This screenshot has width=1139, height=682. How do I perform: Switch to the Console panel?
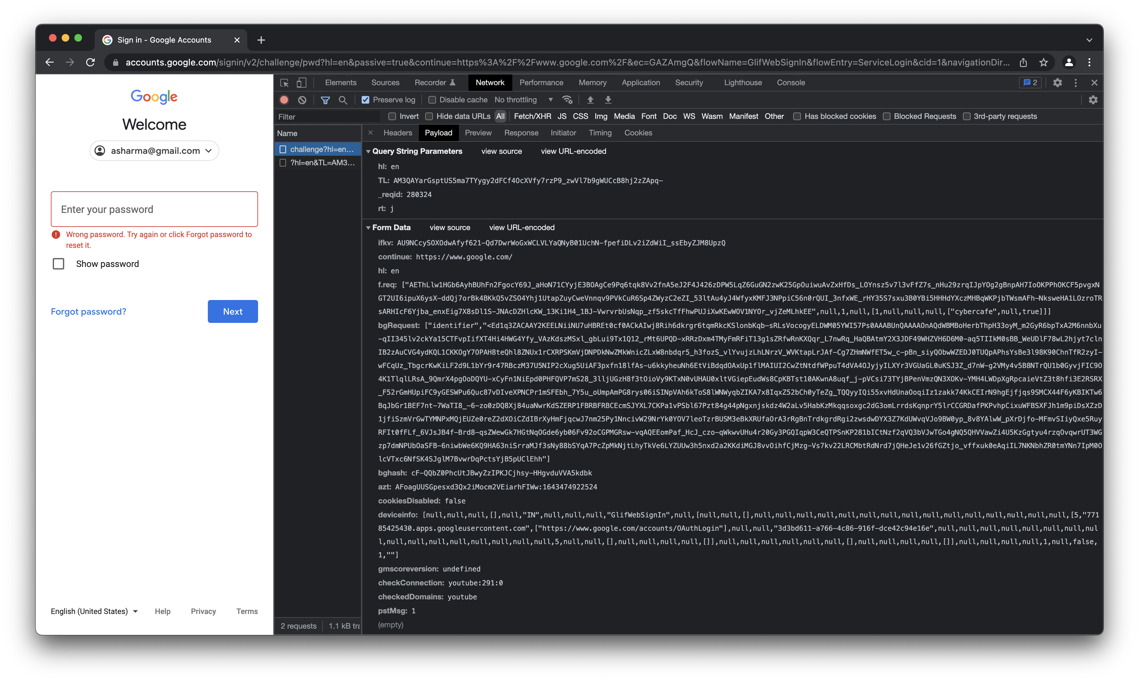click(x=791, y=83)
